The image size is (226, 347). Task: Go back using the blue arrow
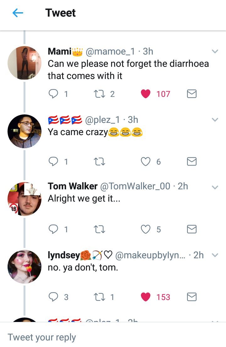coord(18,13)
